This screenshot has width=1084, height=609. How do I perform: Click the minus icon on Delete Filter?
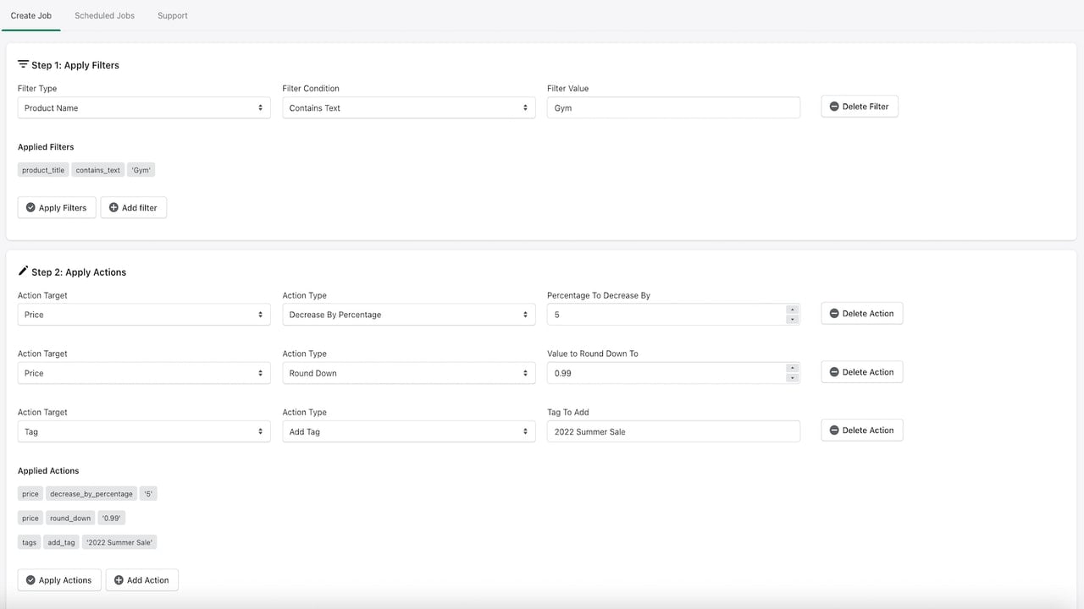[834, 107]
